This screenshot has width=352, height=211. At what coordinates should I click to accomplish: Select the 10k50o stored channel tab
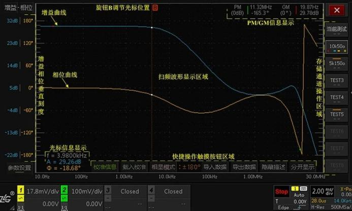(x=337, y=46)
